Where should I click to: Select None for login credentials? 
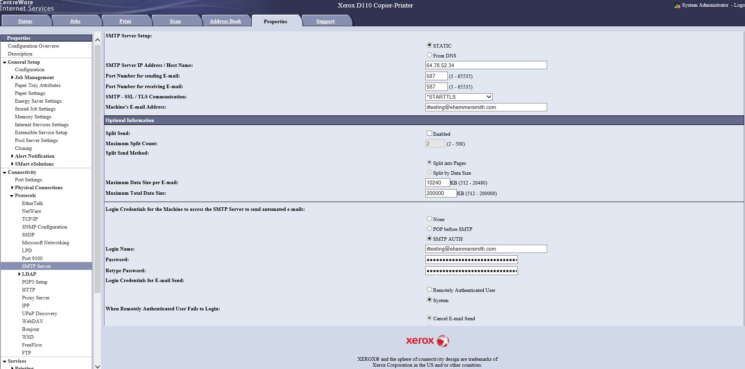[x=429, y=219]
